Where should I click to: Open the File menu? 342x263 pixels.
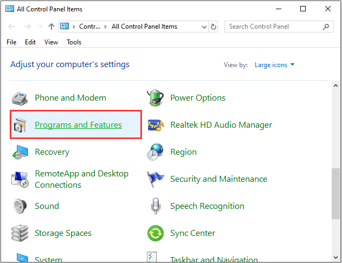(x=11, y=42)
